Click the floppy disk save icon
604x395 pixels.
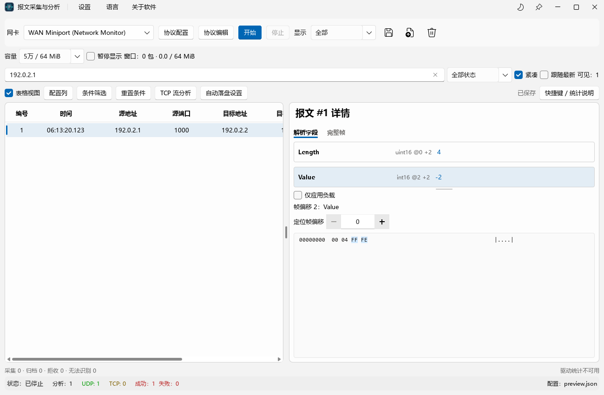(389, 33)
